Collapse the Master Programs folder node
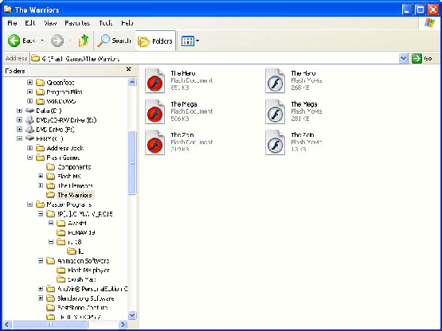Screen dimensions: 442x331 pos(29,204)
